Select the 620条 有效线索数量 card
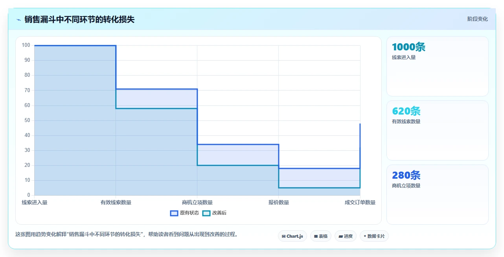Screen dimensions: 504x257 pos(438,131)
